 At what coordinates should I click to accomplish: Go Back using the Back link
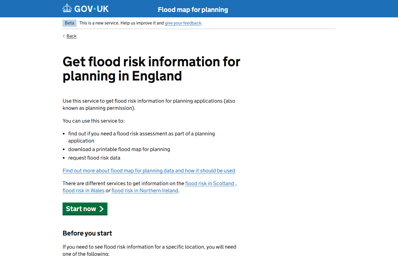[x=71, y=36]
